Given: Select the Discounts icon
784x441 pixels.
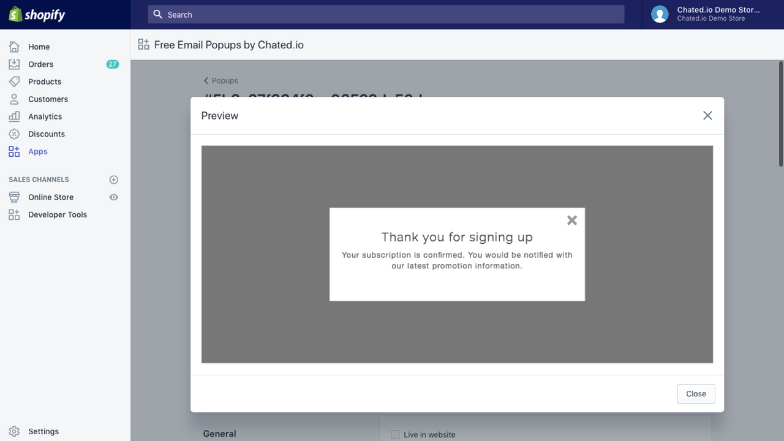Looking at the screenshot, I should (x=13, y=134).
